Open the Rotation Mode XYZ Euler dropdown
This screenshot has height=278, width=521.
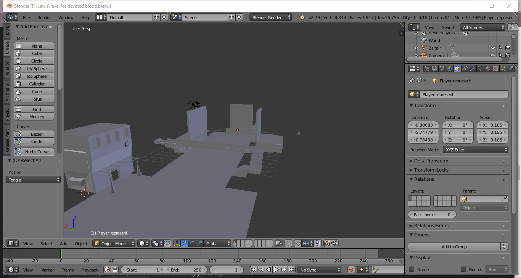476,150
